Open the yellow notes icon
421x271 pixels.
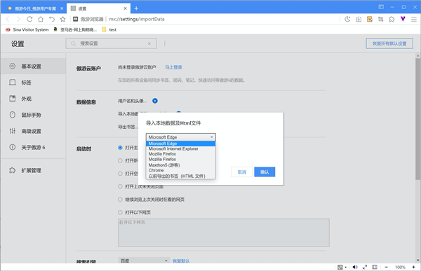click(370, 19)
